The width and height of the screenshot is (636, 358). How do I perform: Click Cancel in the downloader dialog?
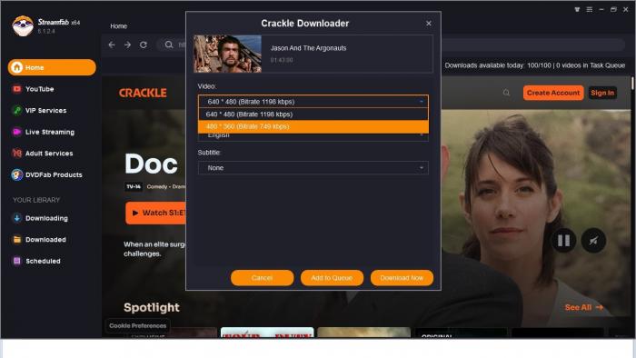(x=262, y=278)
